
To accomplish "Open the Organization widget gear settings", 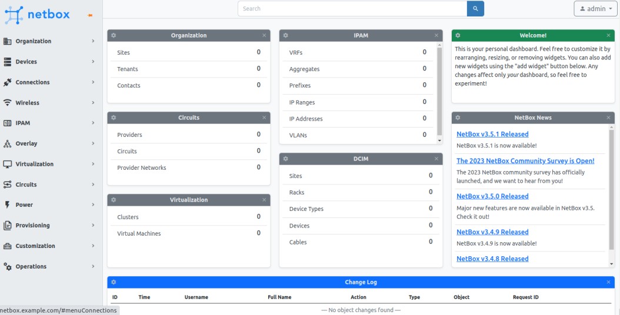I will click(114, 35).
